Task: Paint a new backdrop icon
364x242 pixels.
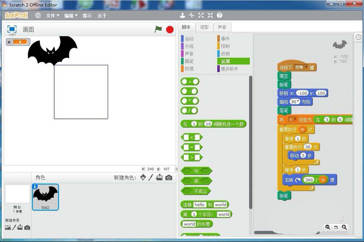Action: (x=14, y=227)
